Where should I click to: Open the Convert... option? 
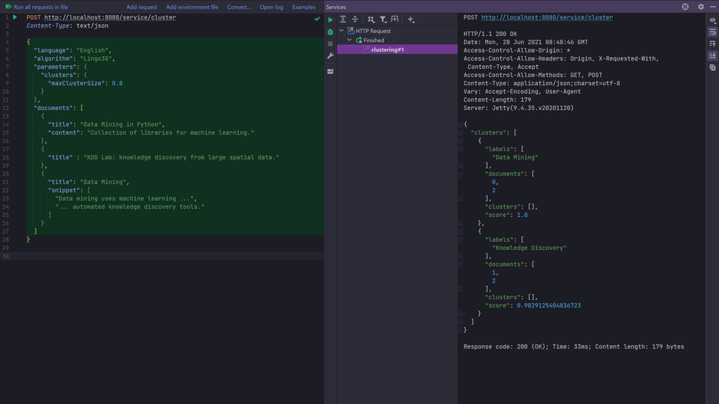pyautogui.click(x=238, y=7)
